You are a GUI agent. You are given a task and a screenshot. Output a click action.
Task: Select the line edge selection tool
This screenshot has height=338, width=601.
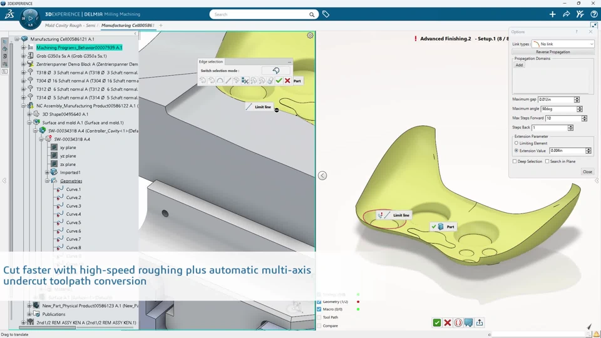click(228, 81)
